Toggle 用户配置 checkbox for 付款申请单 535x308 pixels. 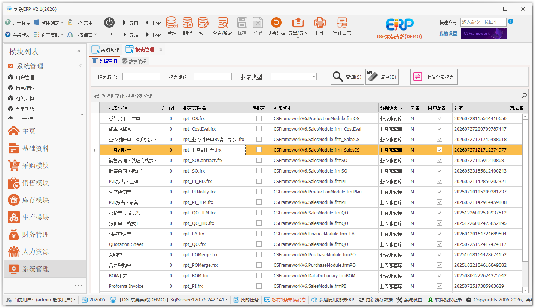(x=440, y=234)
